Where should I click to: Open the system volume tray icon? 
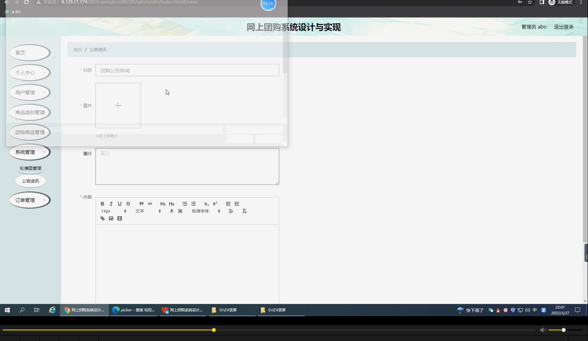[x=527, y=310]
